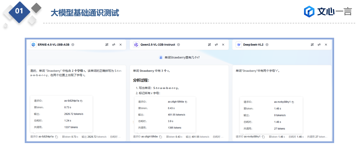The image size is (358, 149).
Task: Click swap model icon in ERNIE panel
Action: point(113,45)
